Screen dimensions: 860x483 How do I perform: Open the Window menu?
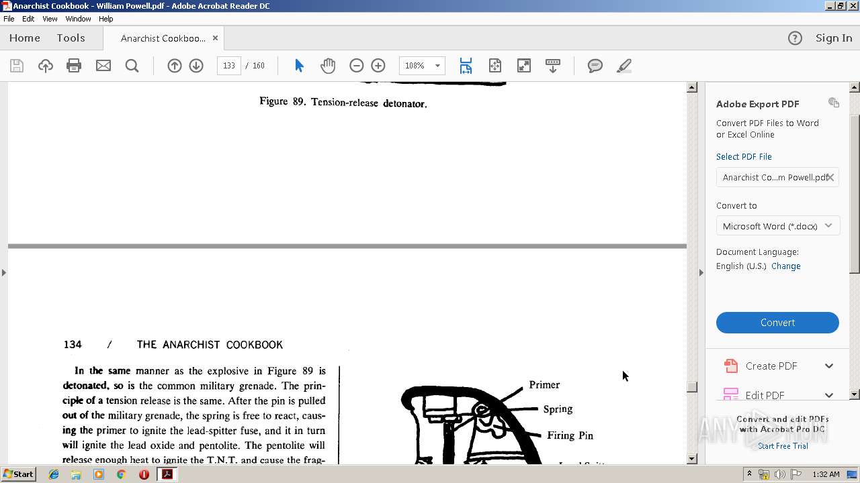[78, 19]
